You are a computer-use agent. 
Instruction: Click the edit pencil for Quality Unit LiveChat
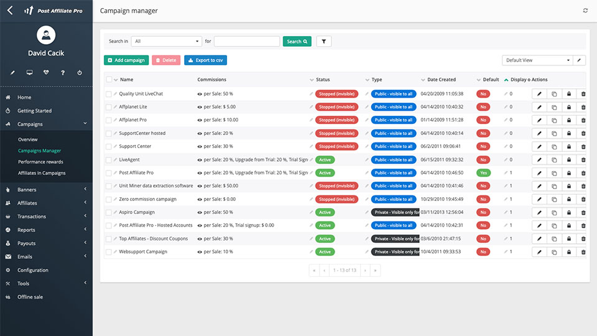point(539,94)
